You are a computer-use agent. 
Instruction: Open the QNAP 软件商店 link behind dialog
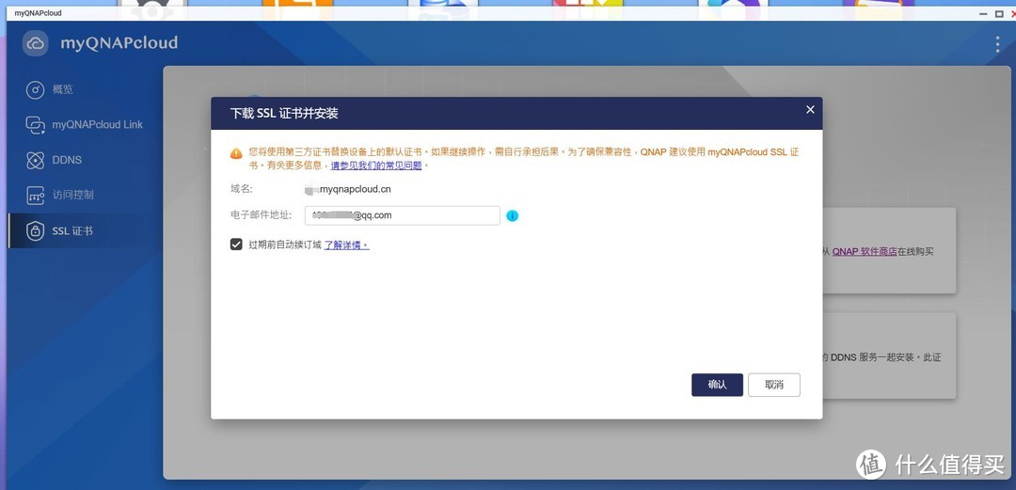click(x=865, y=251)
